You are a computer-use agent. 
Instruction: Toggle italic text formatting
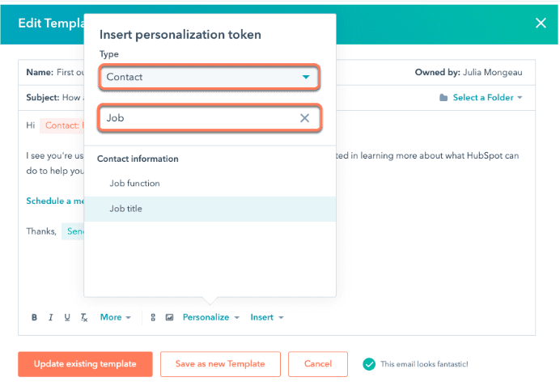click(x=50, y=318)
